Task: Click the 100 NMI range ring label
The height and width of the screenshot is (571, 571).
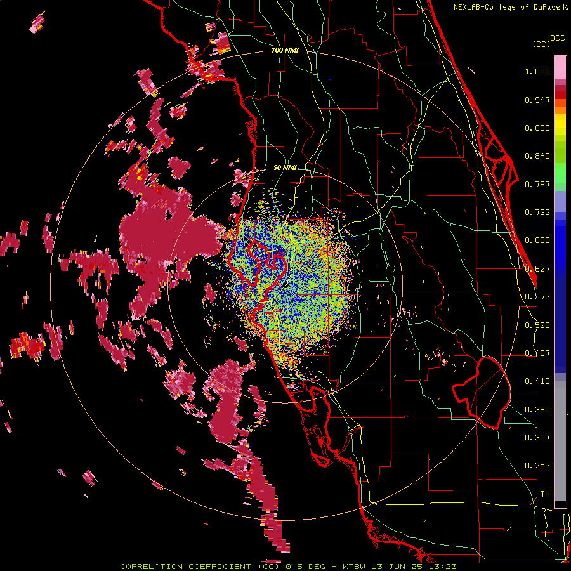Action: click(285, 50)
